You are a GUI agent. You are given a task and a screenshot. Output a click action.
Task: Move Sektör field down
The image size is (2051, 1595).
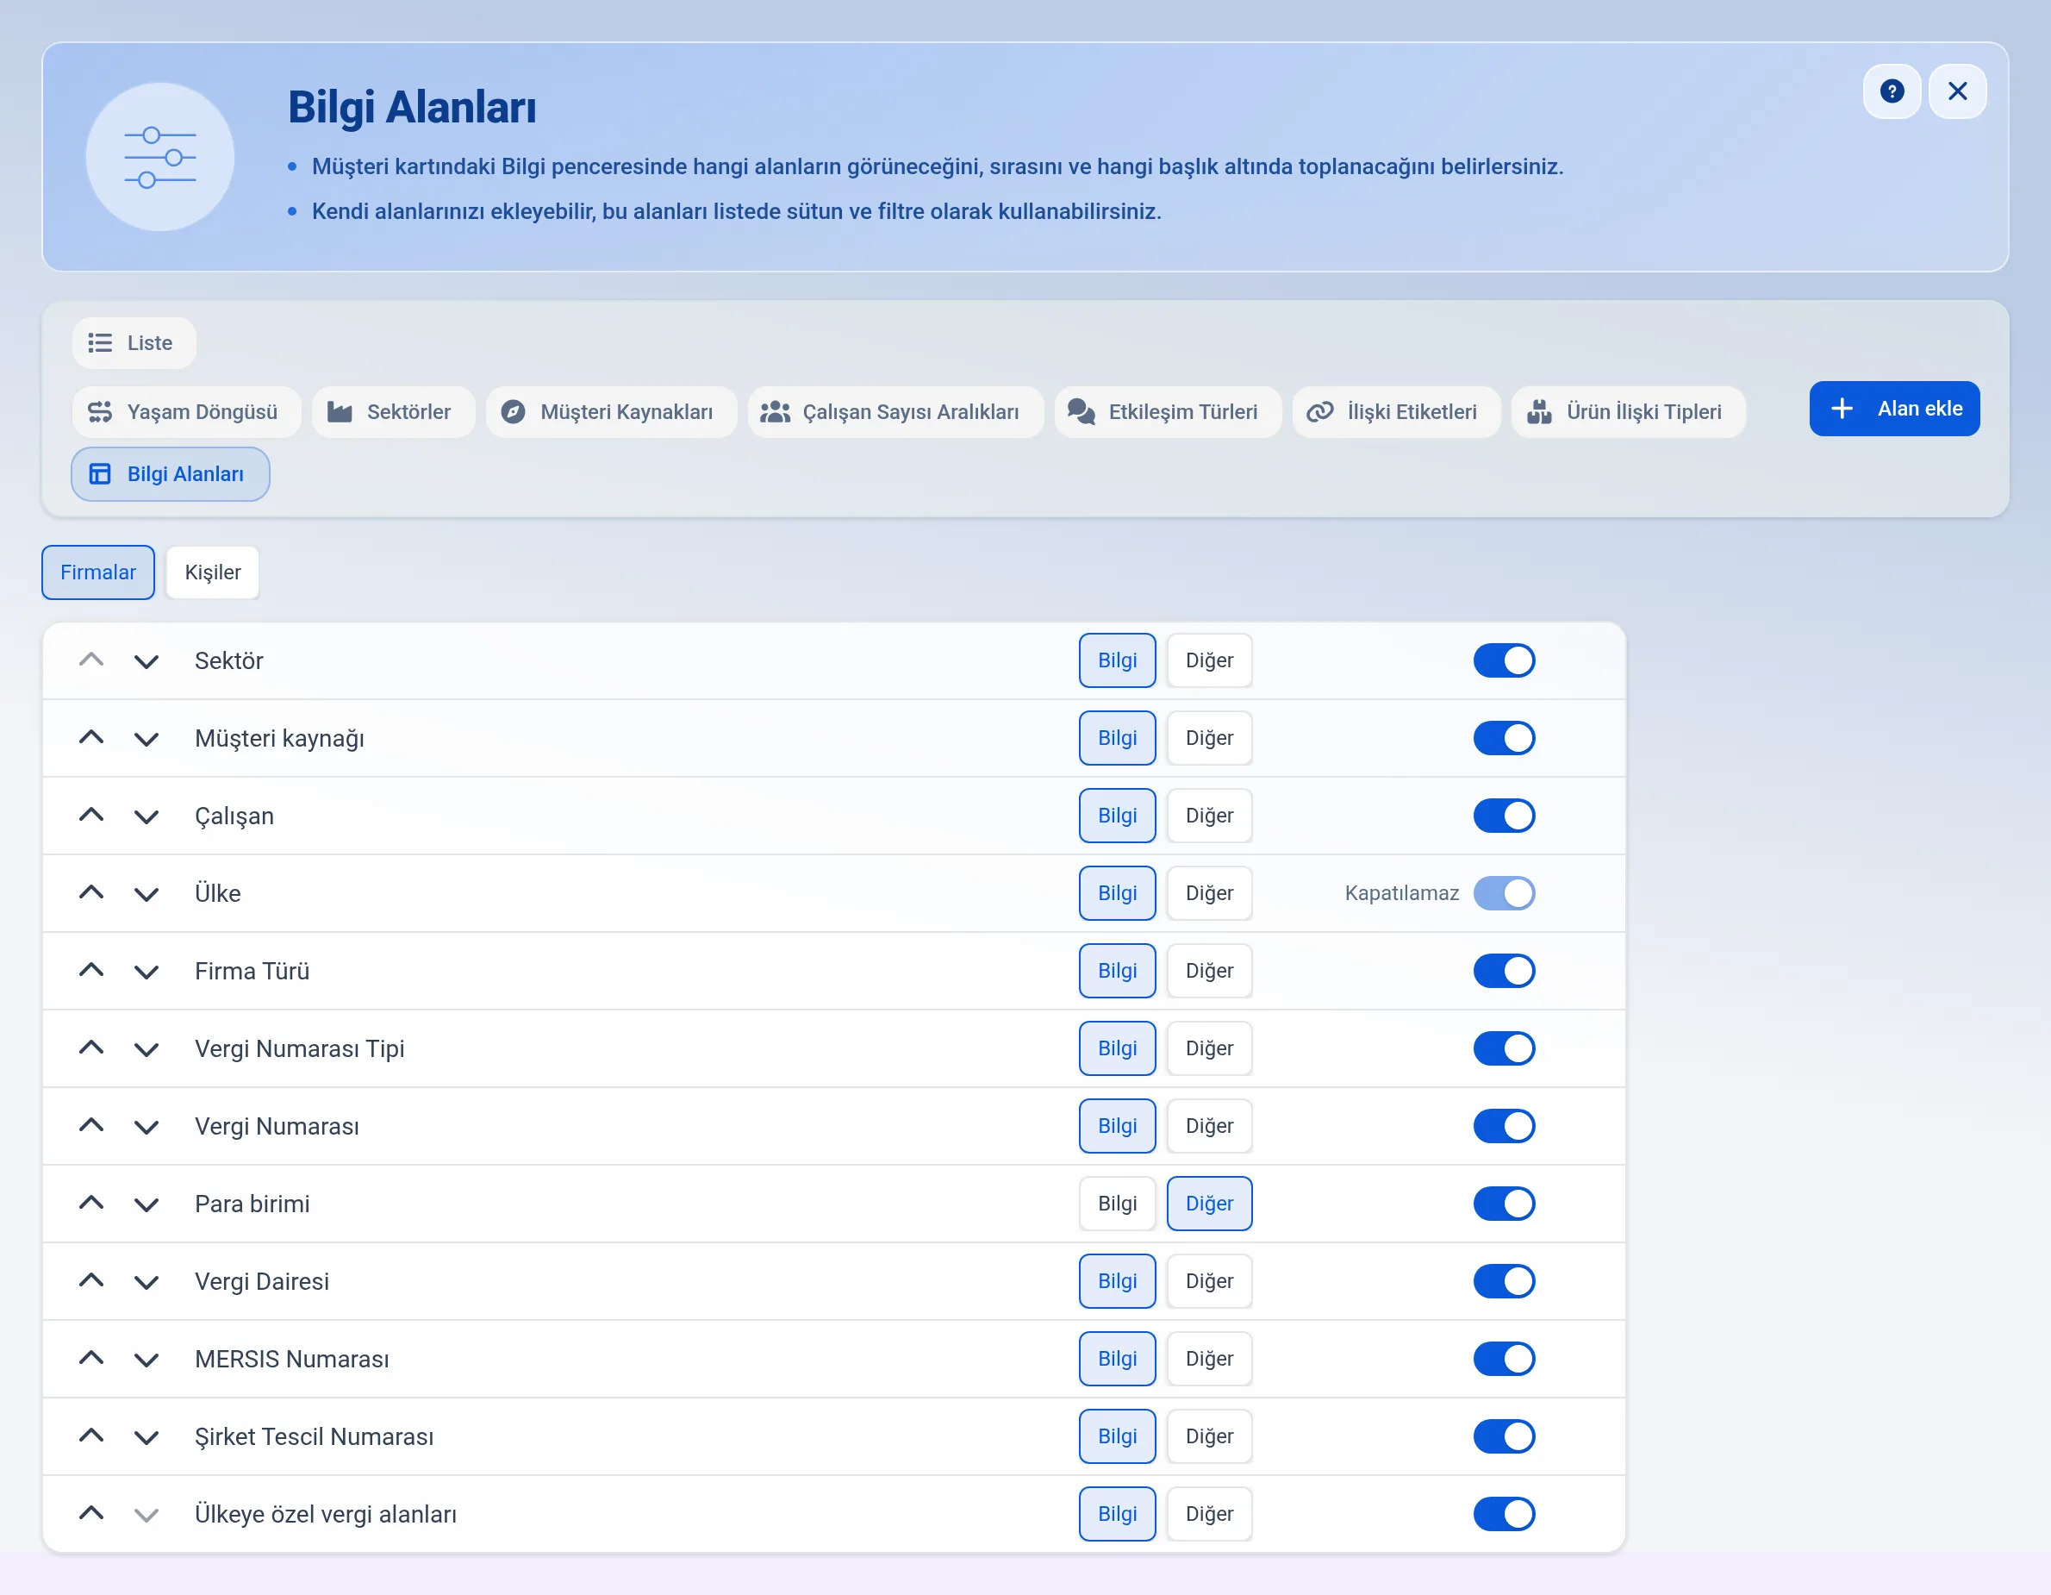tap(146, 661)
